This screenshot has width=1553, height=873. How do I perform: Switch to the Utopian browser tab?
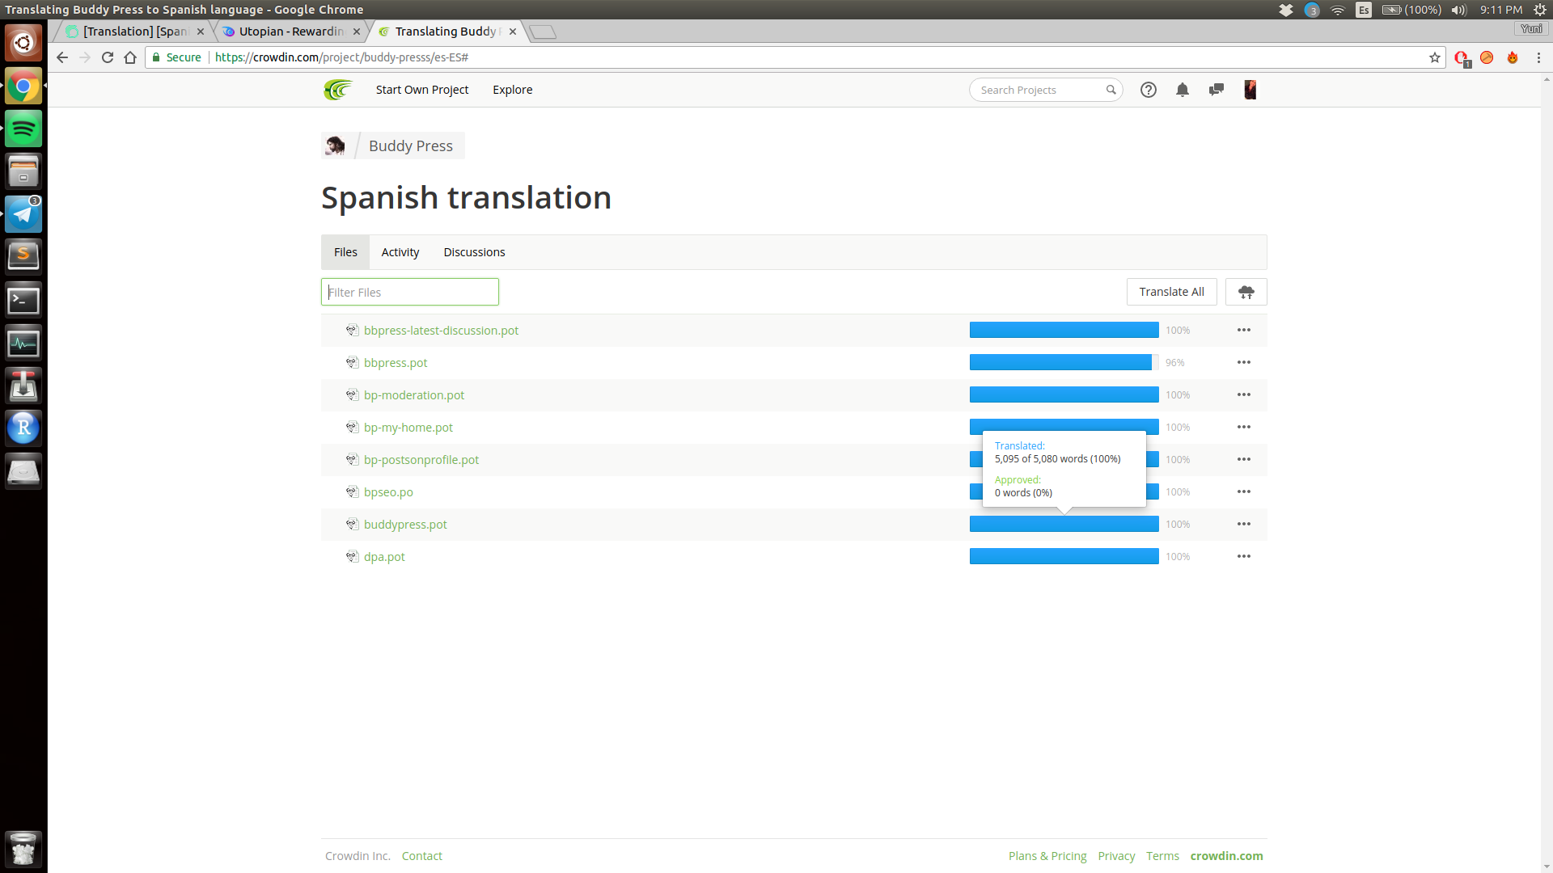[x=291, y=32]
